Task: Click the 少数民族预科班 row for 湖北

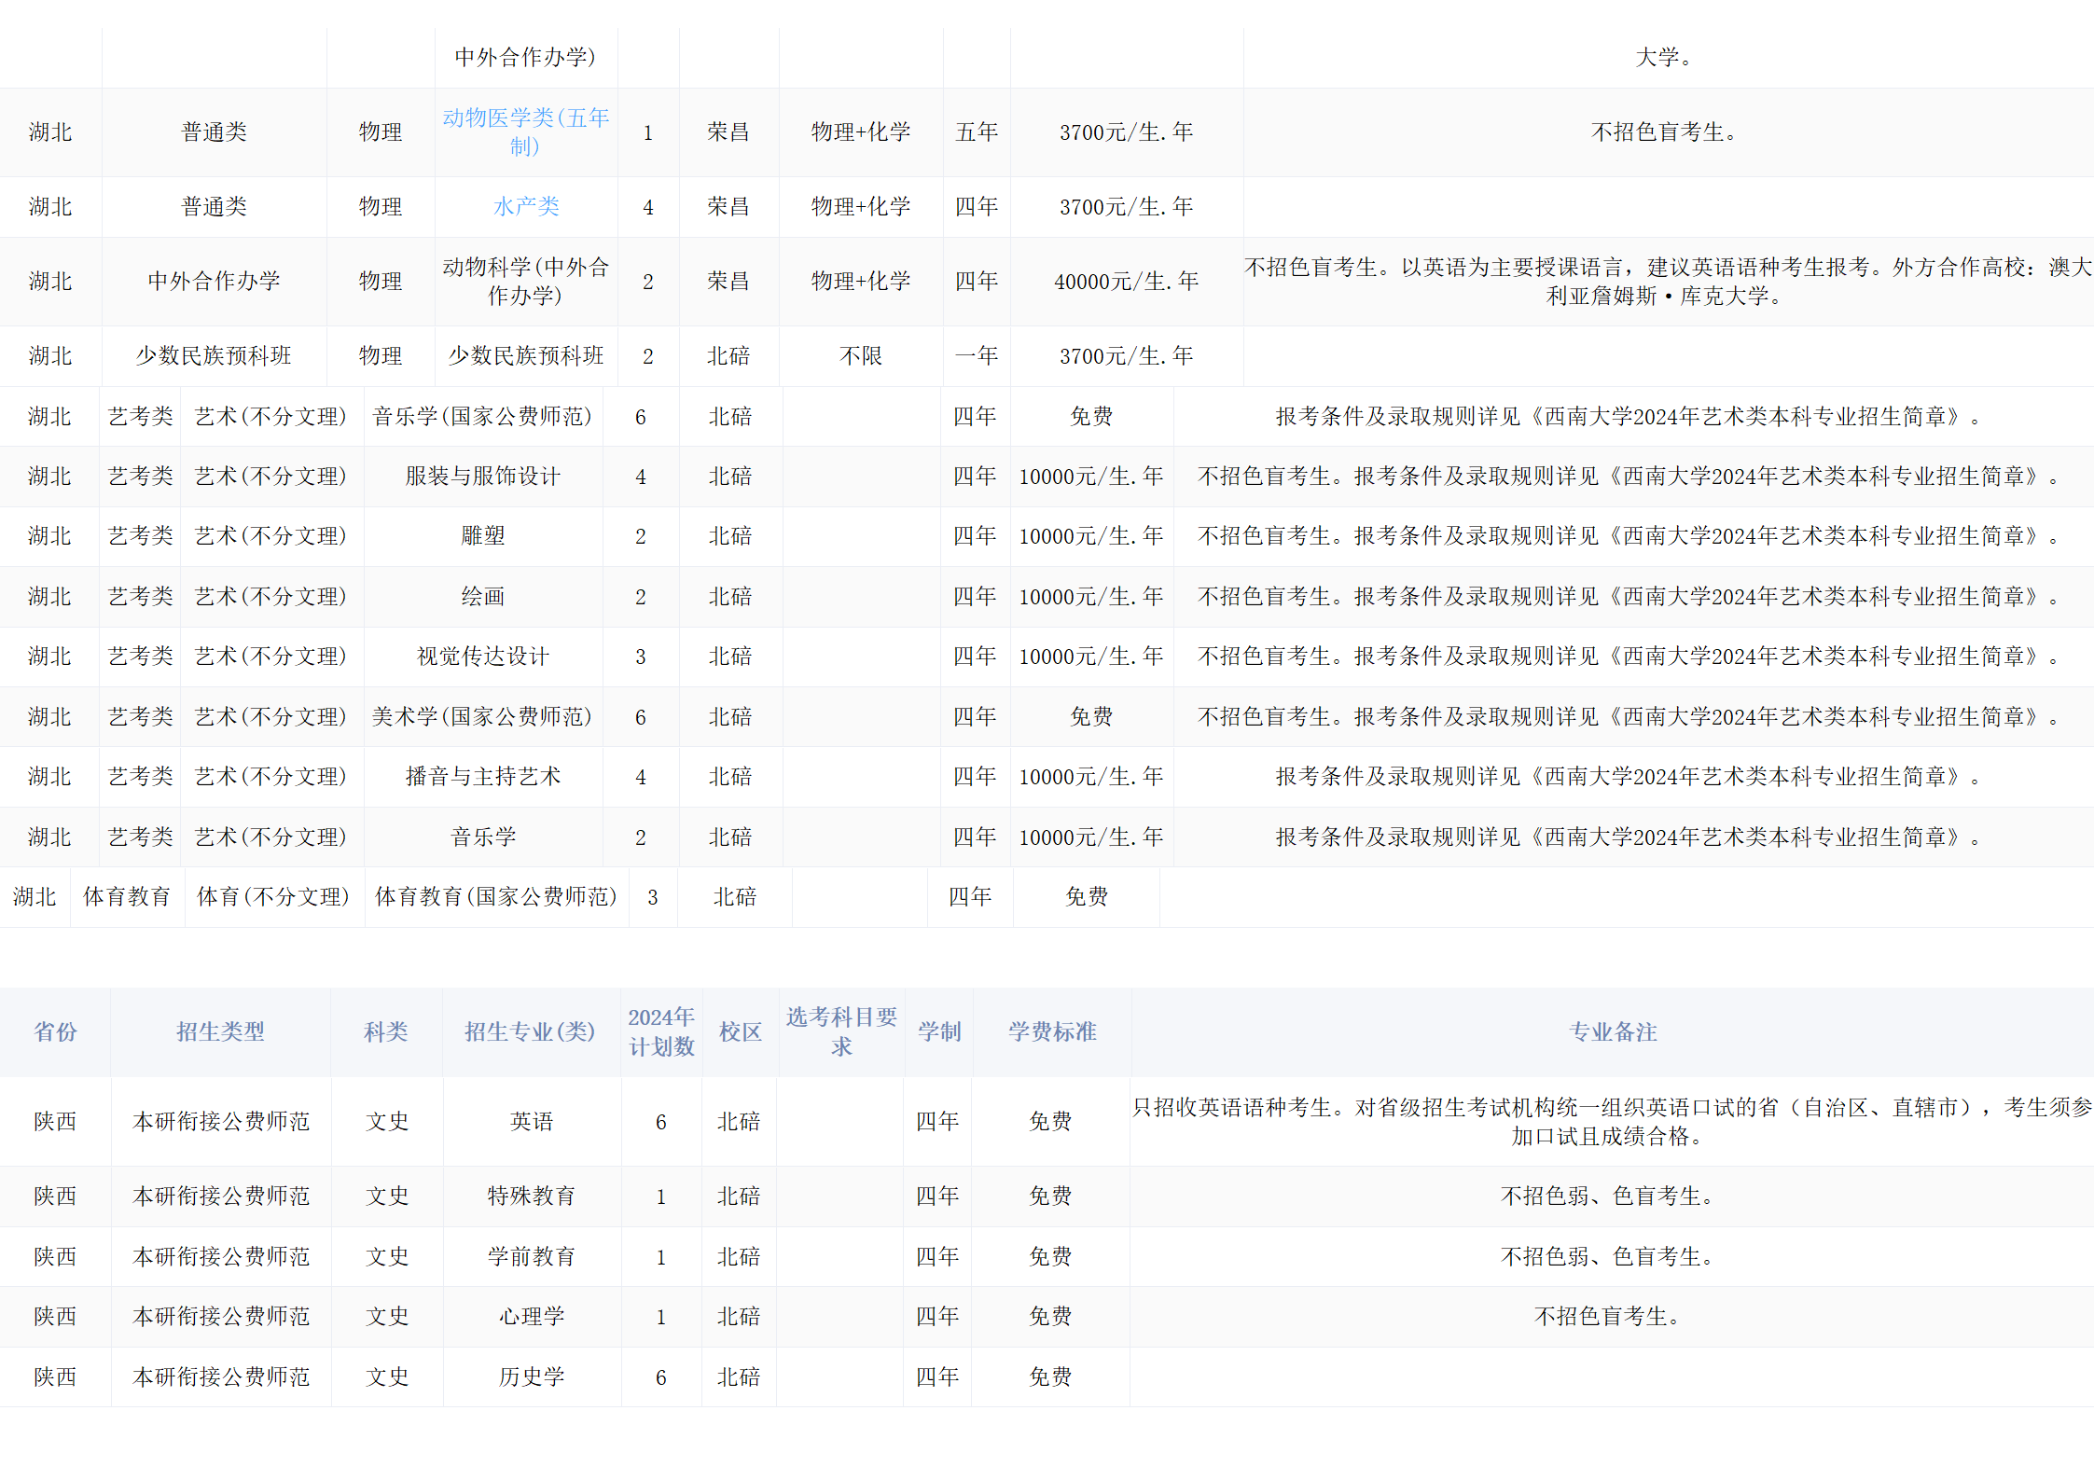Action: (526, 355)
